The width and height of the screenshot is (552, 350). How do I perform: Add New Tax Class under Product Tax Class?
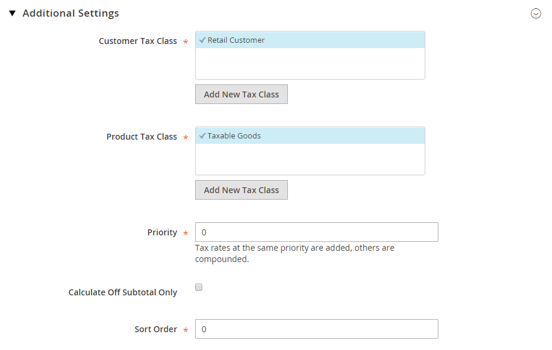tap(241, 190)
